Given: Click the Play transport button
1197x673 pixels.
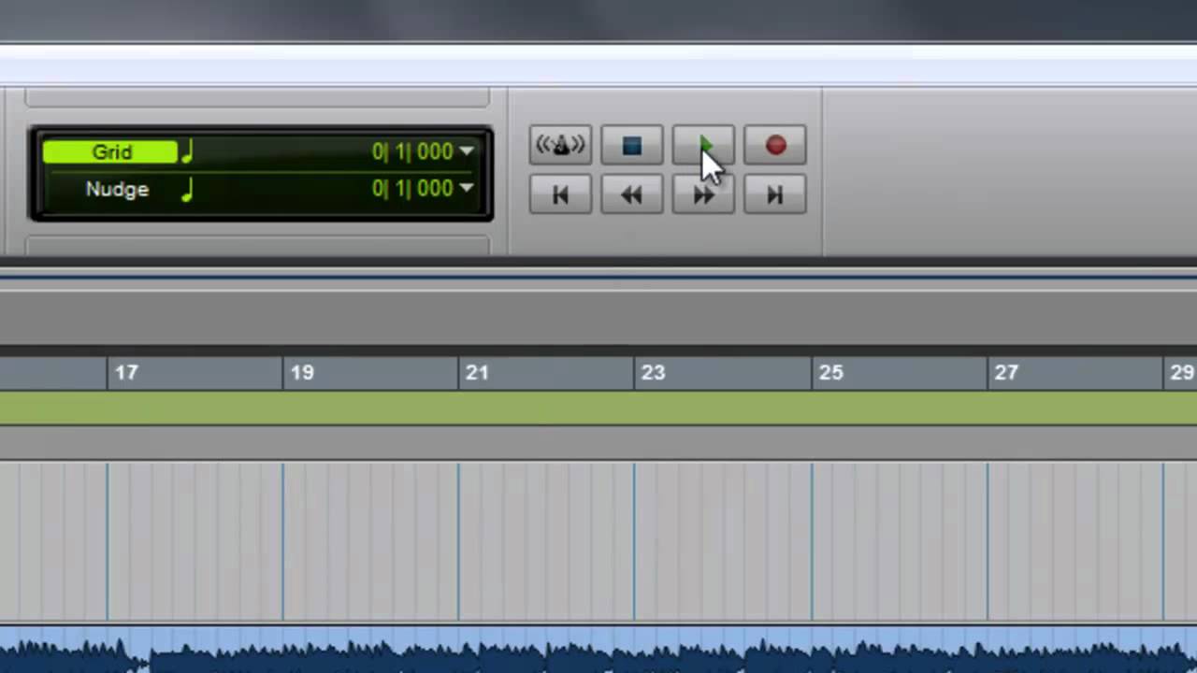Looking at the screenshot, I should [703, 146].
